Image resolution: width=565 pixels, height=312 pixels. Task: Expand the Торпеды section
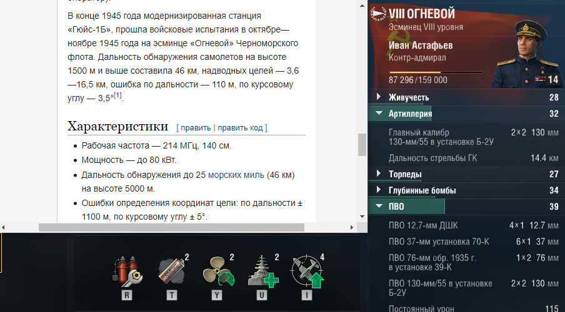tap(466, 174)
